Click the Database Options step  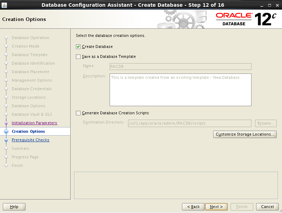pos(28,106)
